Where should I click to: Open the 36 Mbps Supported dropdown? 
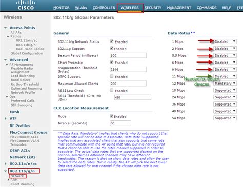tap(225, 104)
